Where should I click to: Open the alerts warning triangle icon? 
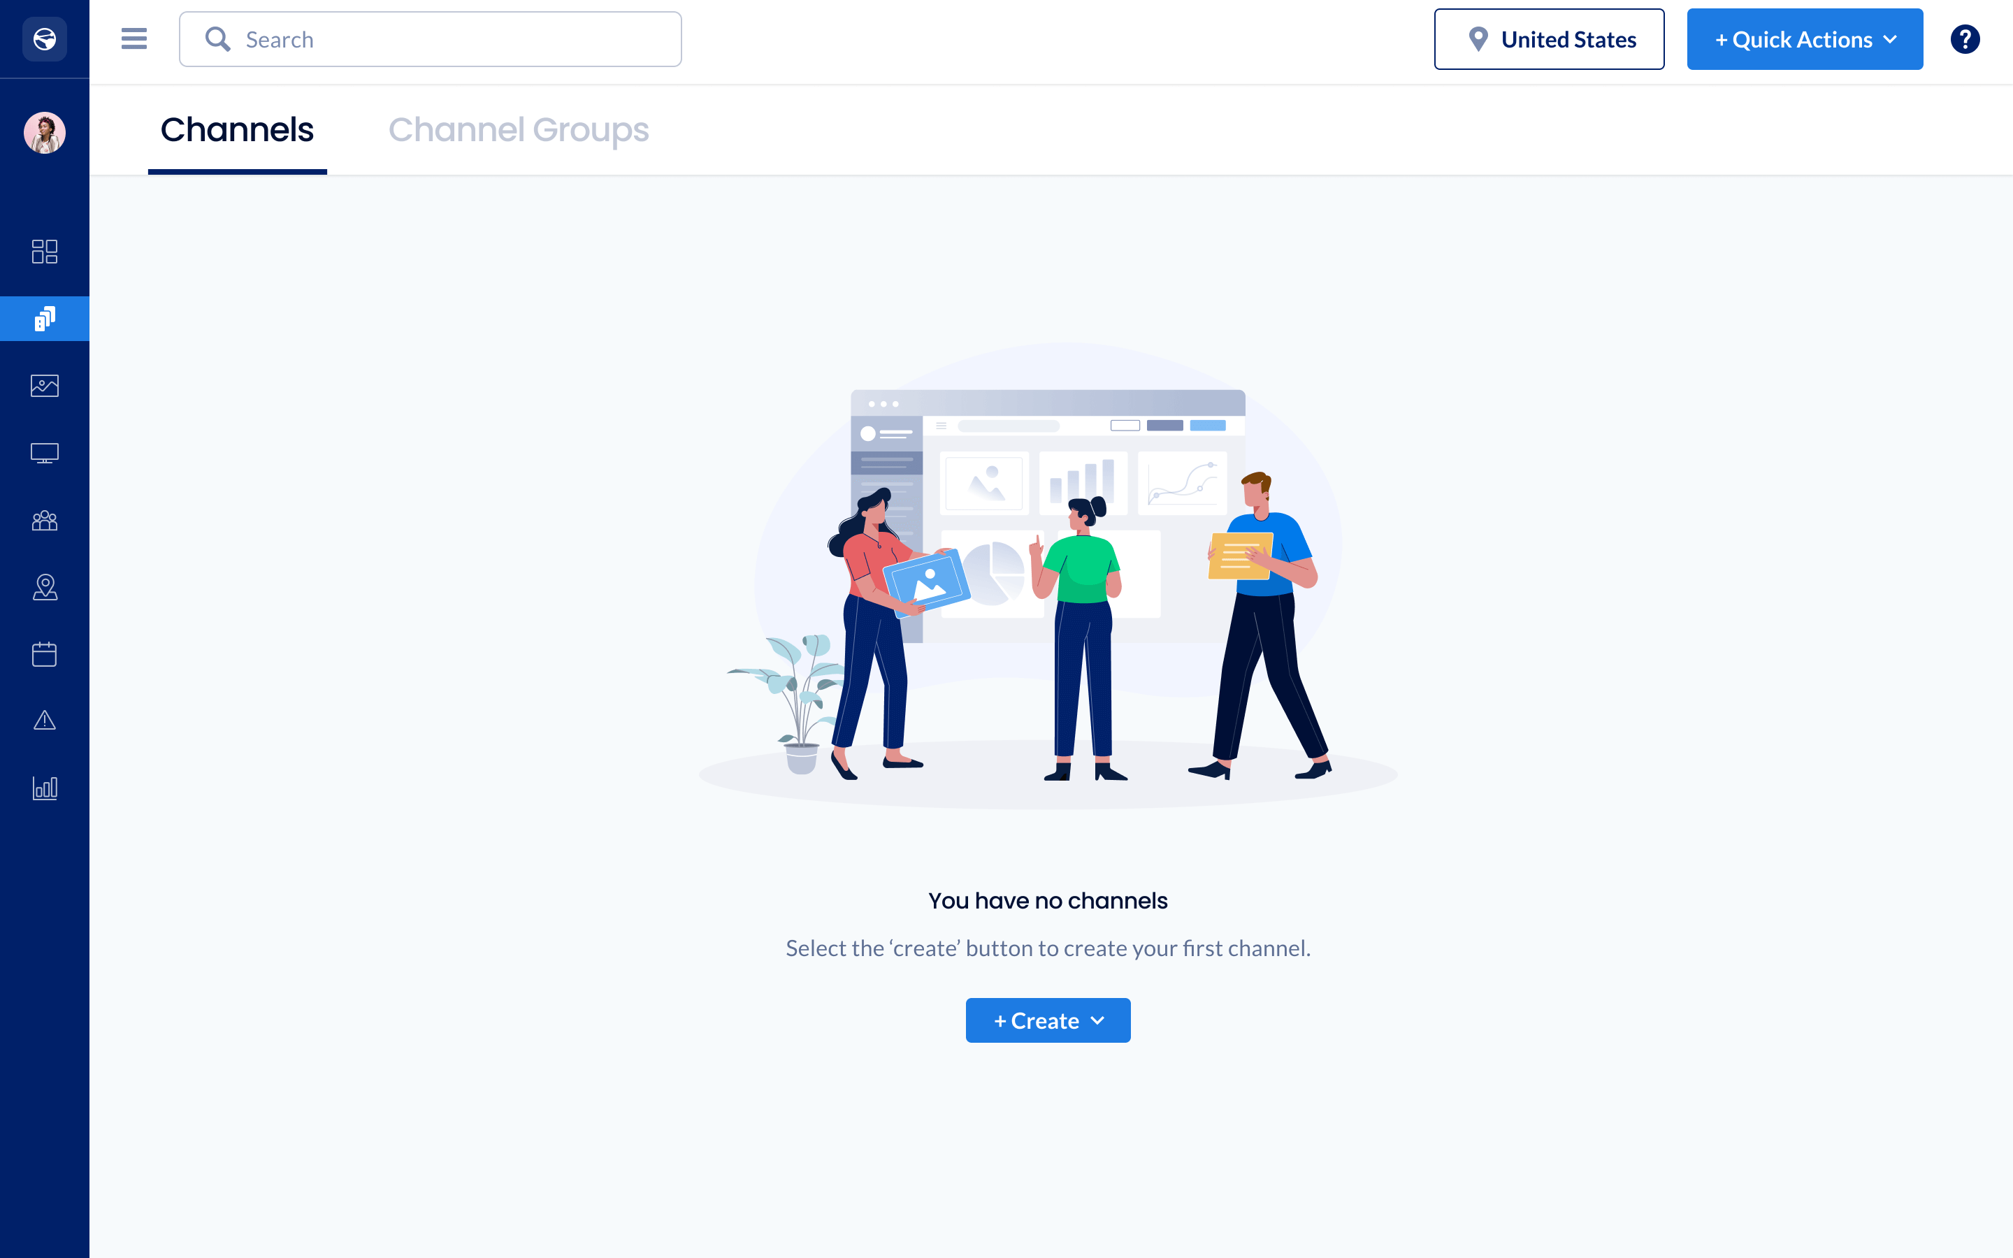[44, 721]
